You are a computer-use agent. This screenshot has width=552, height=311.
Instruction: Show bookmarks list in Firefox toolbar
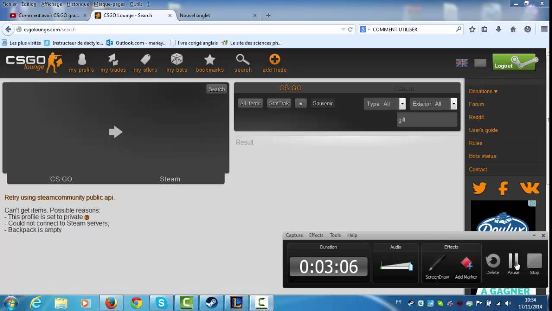[485, 29]
